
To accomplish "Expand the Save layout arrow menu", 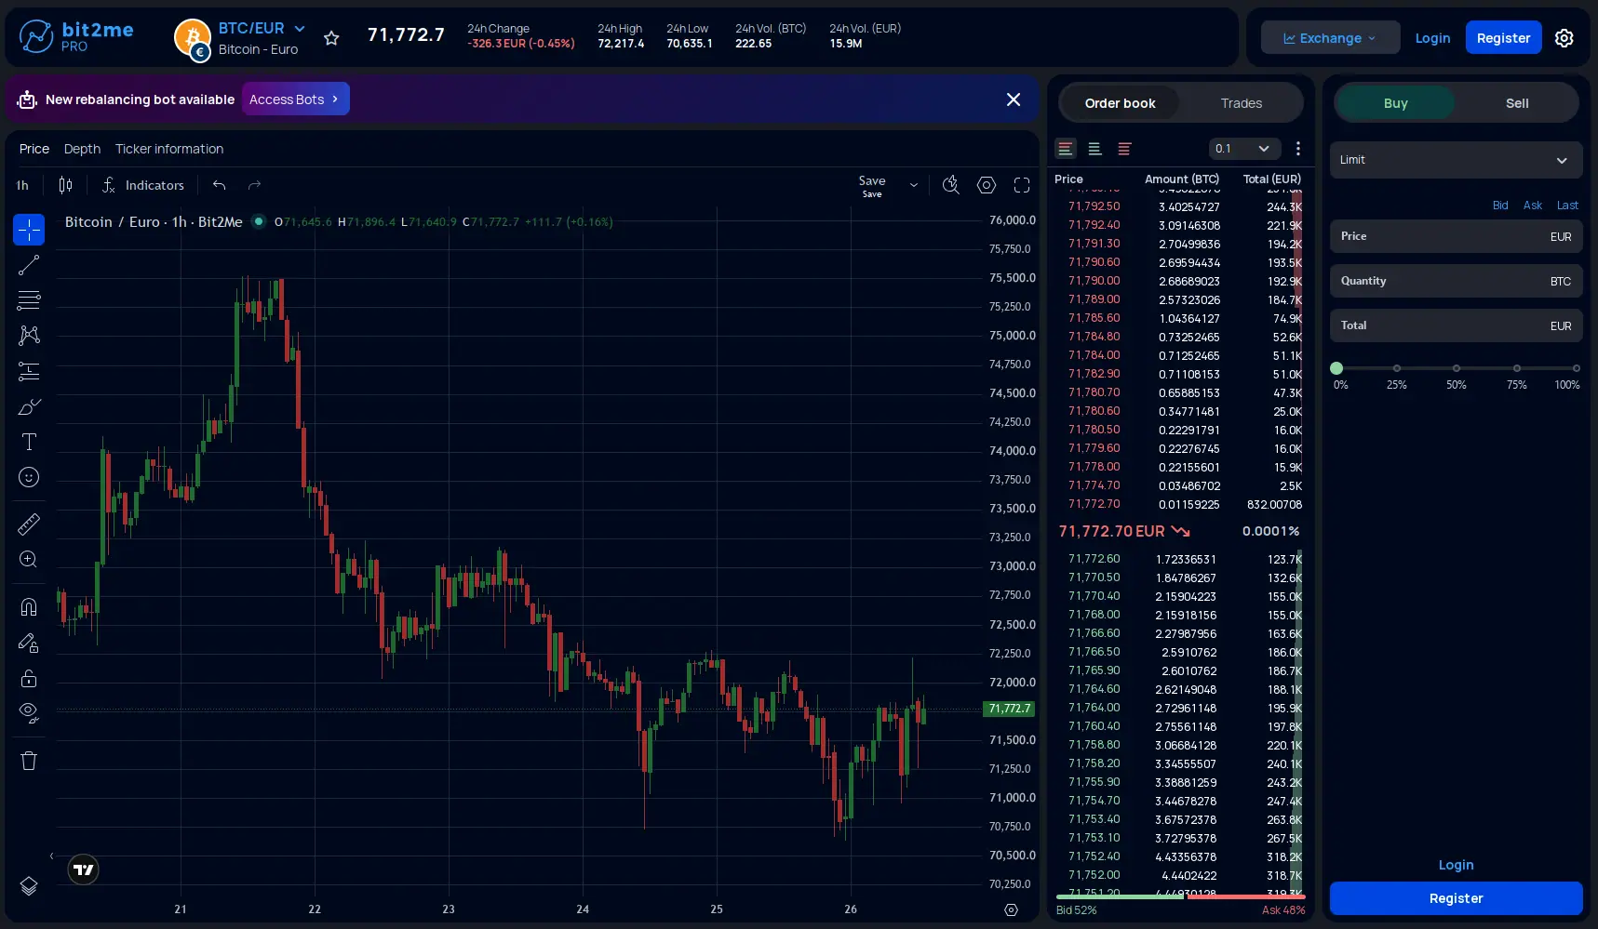I will [914, 185].
